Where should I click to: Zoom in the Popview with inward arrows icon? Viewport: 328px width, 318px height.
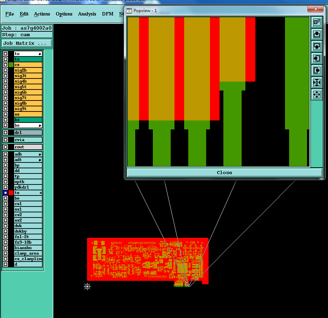(317, 83)
